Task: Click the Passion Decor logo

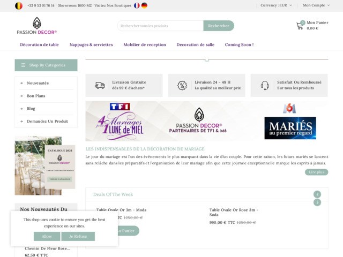Action: (x=36, y=26)
